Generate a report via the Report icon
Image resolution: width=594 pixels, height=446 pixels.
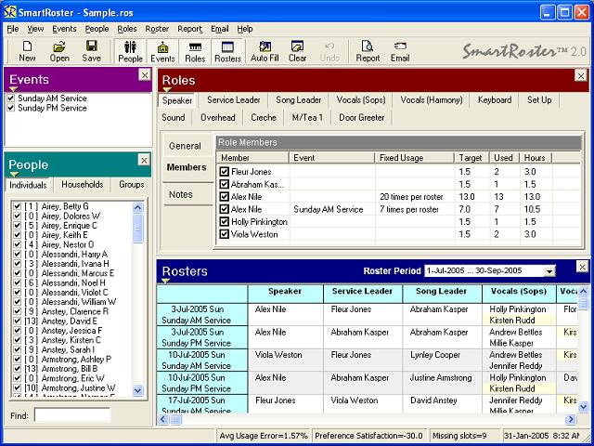coord(368,51)
